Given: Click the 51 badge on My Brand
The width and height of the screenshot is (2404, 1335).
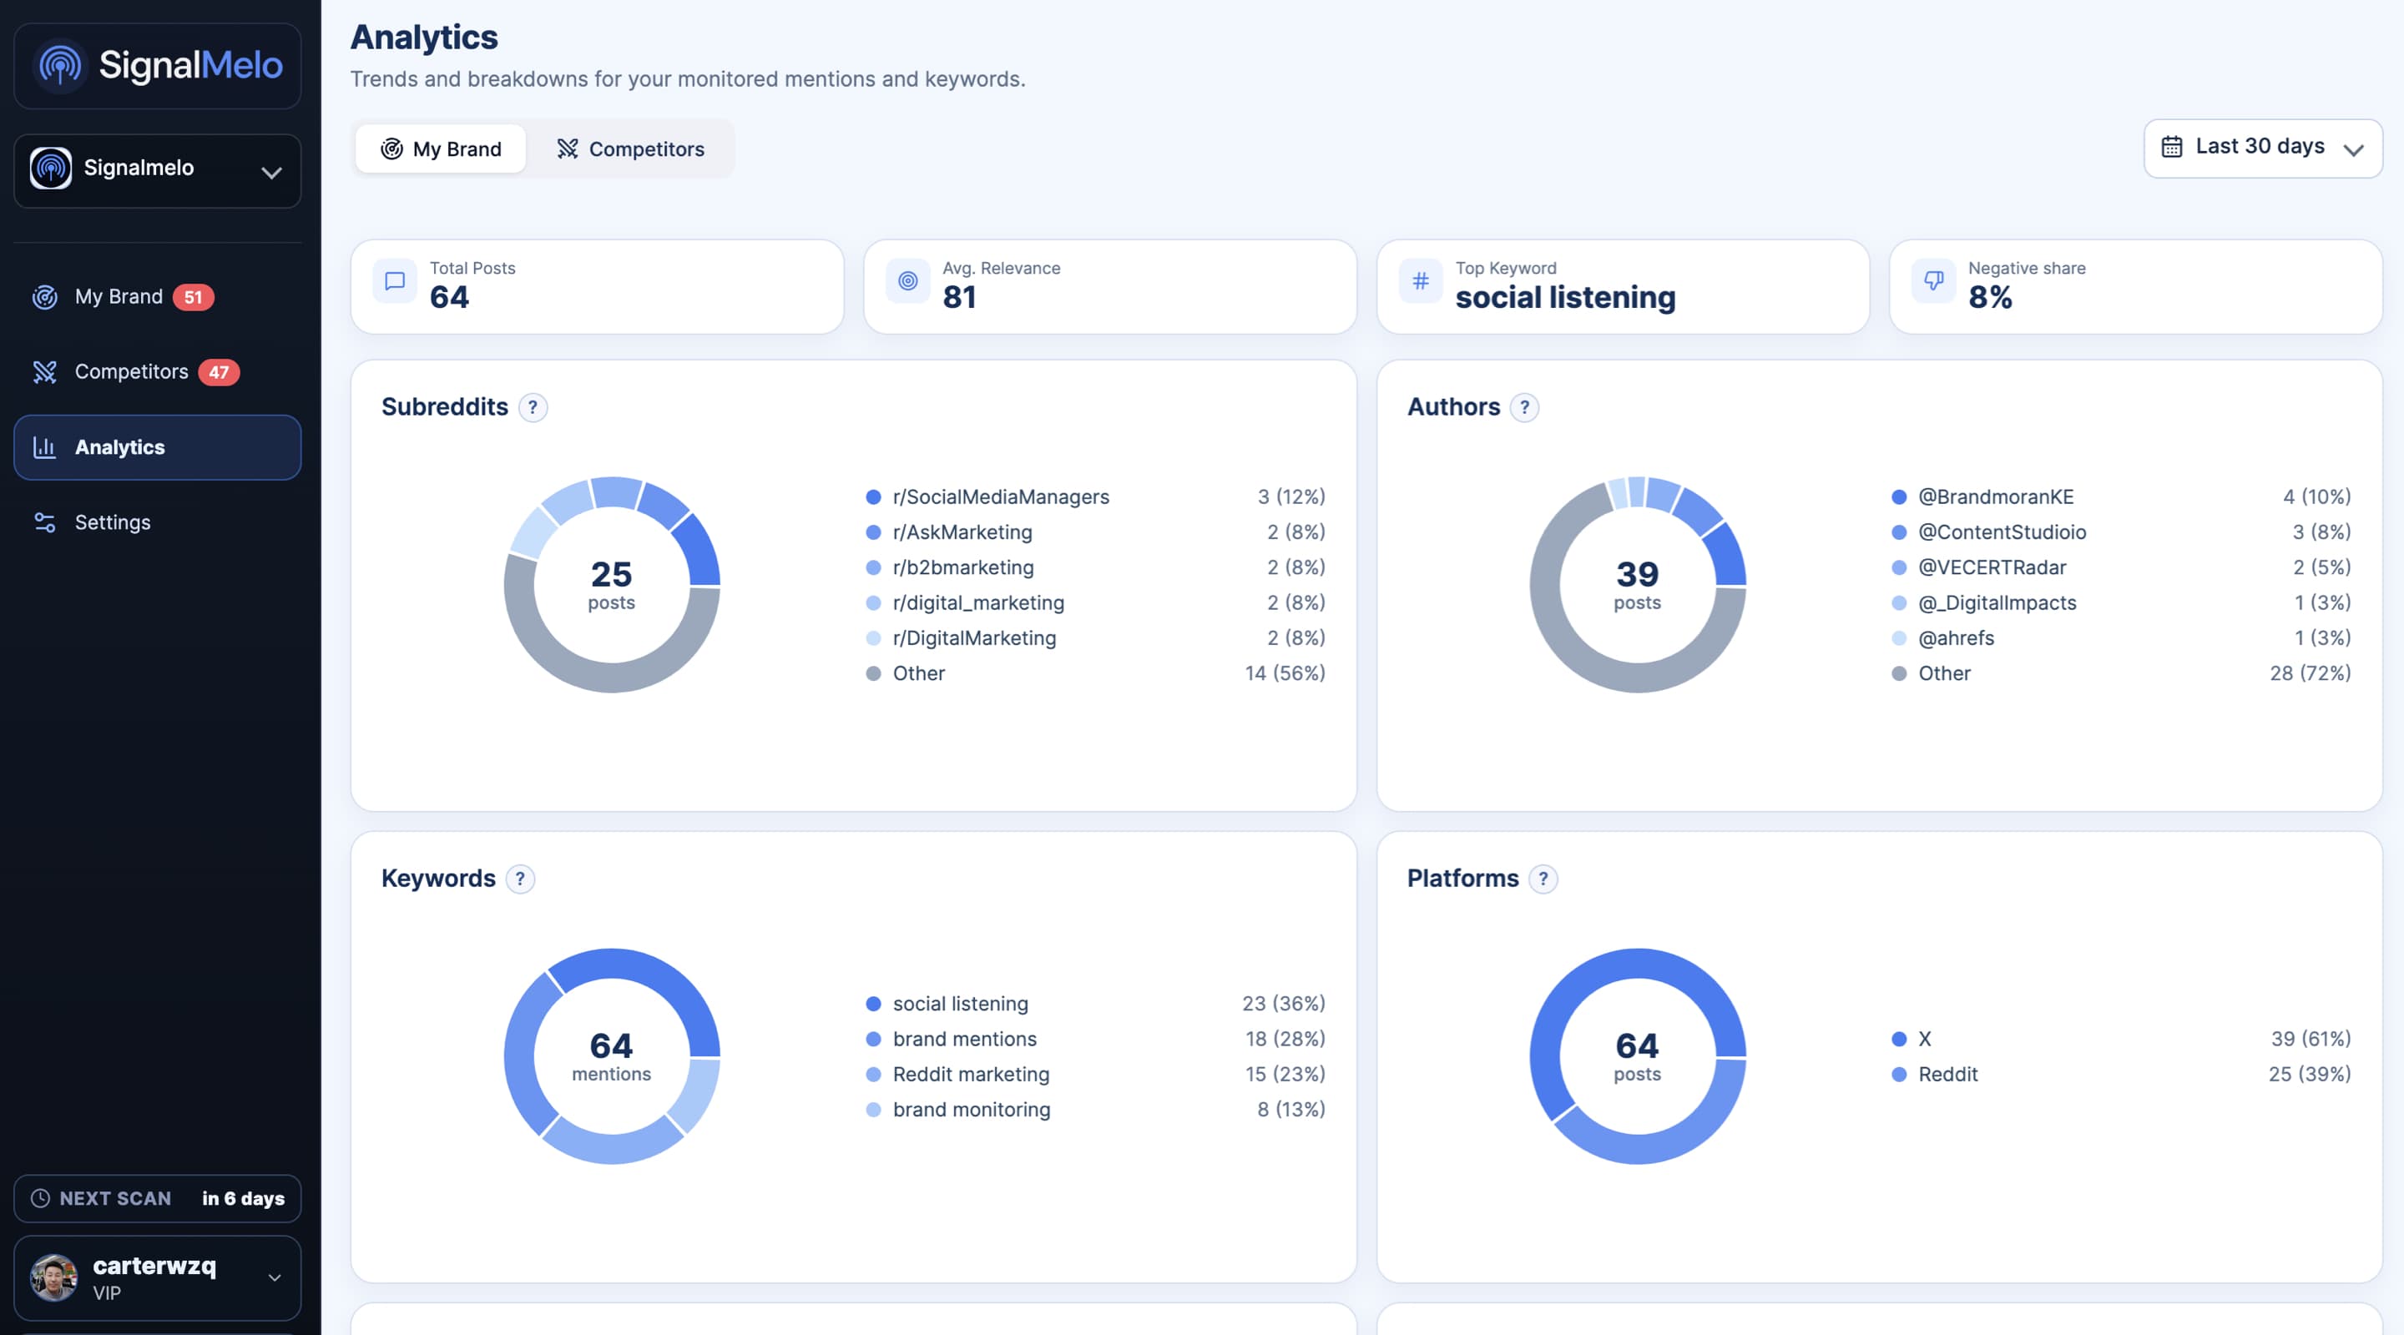Looking at the screenshot, I should coord(193,297).
